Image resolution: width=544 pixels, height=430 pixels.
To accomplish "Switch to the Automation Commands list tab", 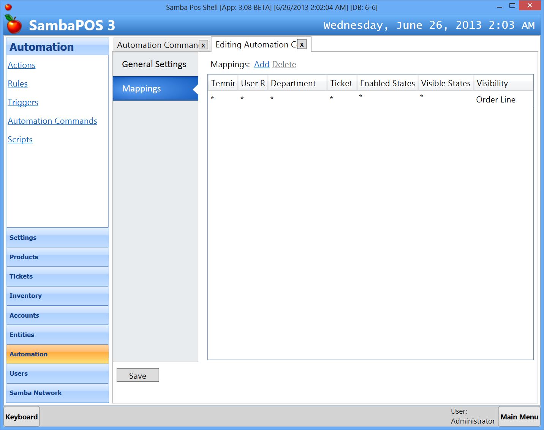I will pyautogui.click(x=157, y=45).
